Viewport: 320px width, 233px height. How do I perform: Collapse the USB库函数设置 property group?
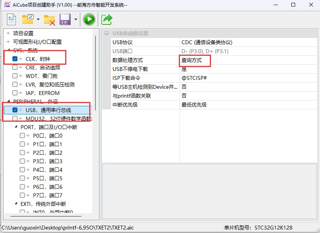pyautogui.click(x=106, y=33)
